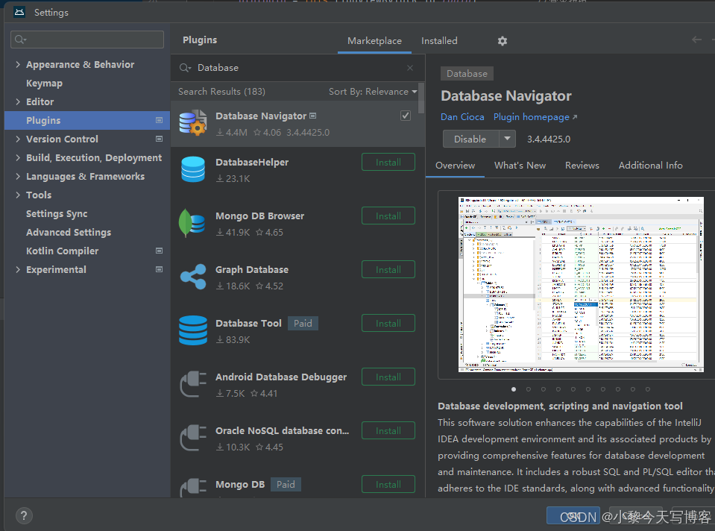Select the Mongo DB Browser leaf icon
Screen dimensions: 715x531
tap(193, 223)
